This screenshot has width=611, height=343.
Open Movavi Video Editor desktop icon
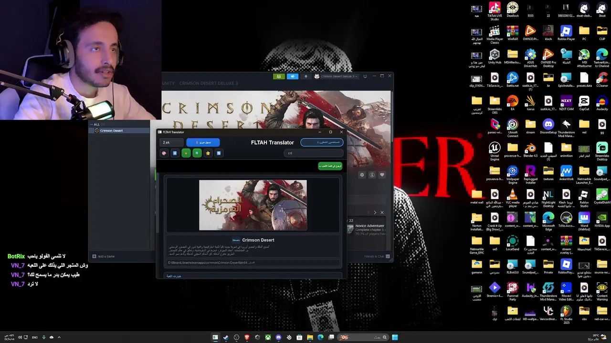click(x=566, y=292)
